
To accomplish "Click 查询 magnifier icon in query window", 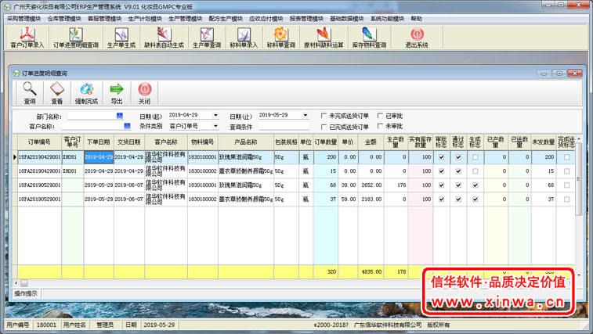I will tap(30, 93).
